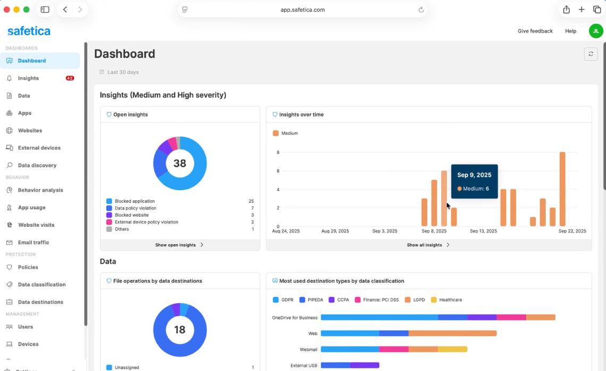
Task: Show the browser tab overview
Action: click(597, 10)
